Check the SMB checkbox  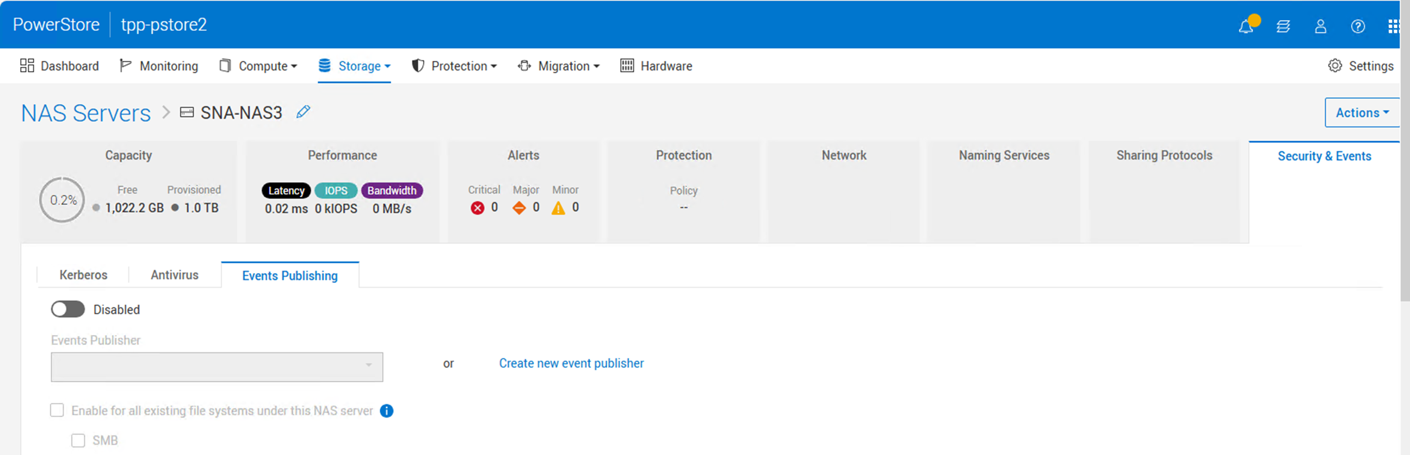click(x=78, y=440)
